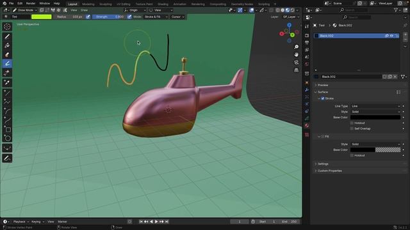
Task: Click the Stroke Base Color black swatch
Action: (375, 118)
